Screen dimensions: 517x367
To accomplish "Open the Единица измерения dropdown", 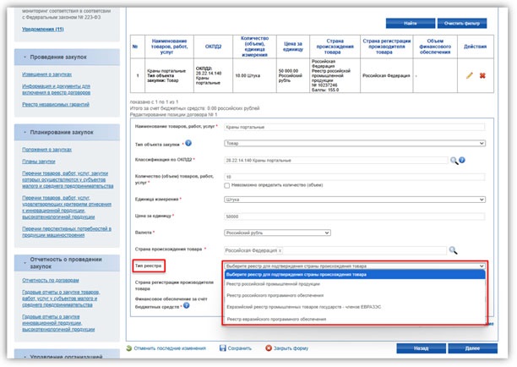I will 352,200.
